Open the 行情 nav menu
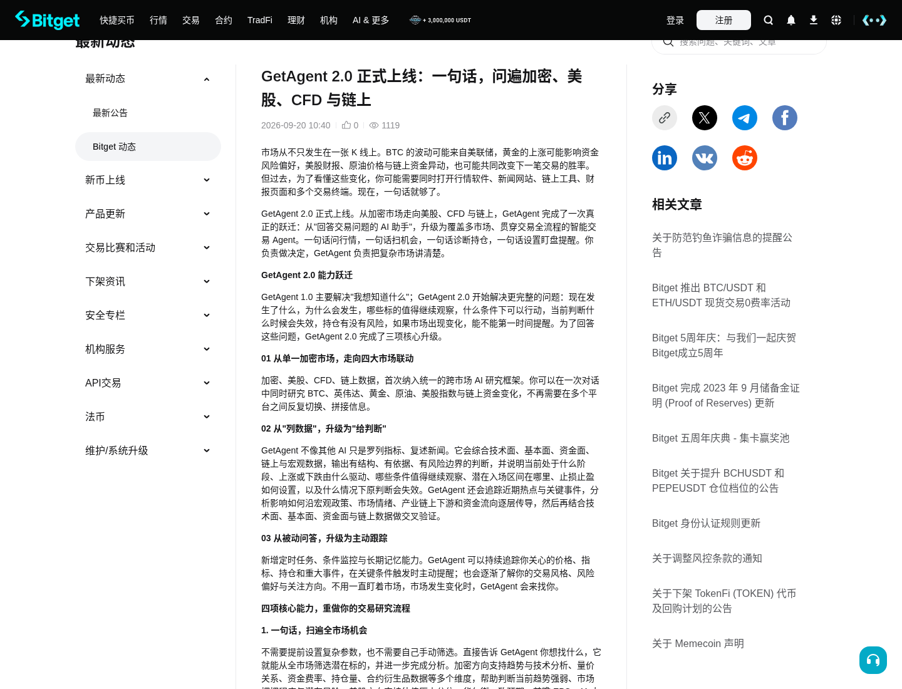Screen dimensions: 902x689 pyautogui.click(x=158, y=20)
